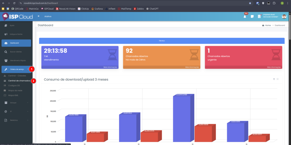Viewport: 291px width, 145px height.
Task: Open Mapa da rede submenu item
Action: tap(15, 90)
